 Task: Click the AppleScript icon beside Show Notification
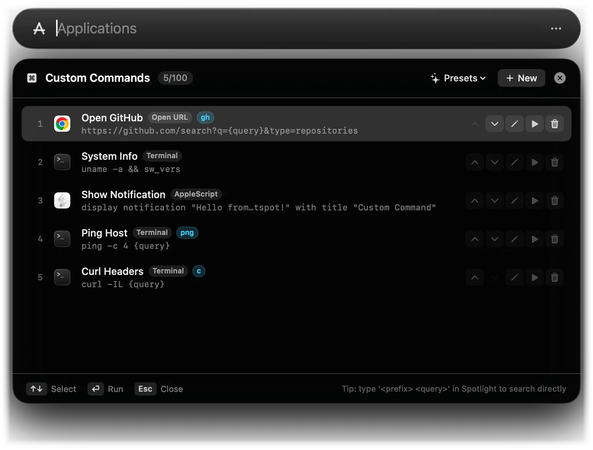[62, 200]
